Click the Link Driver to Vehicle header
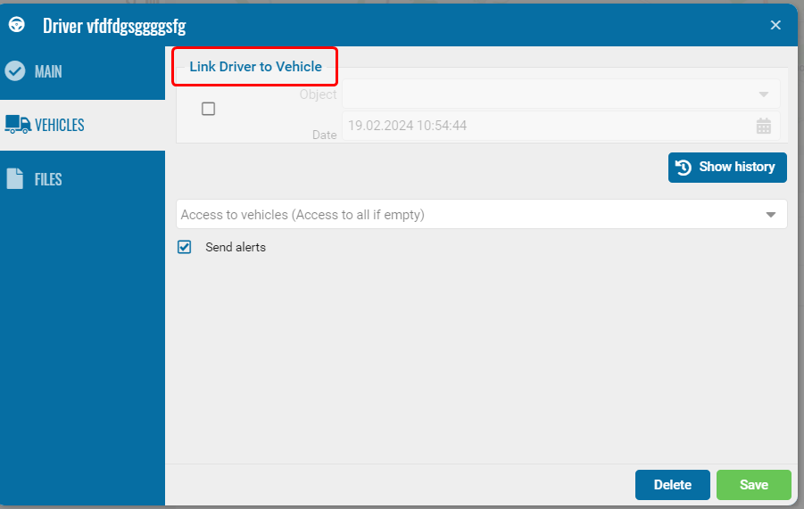Screen dimensions: 804x509 point(255,67)
